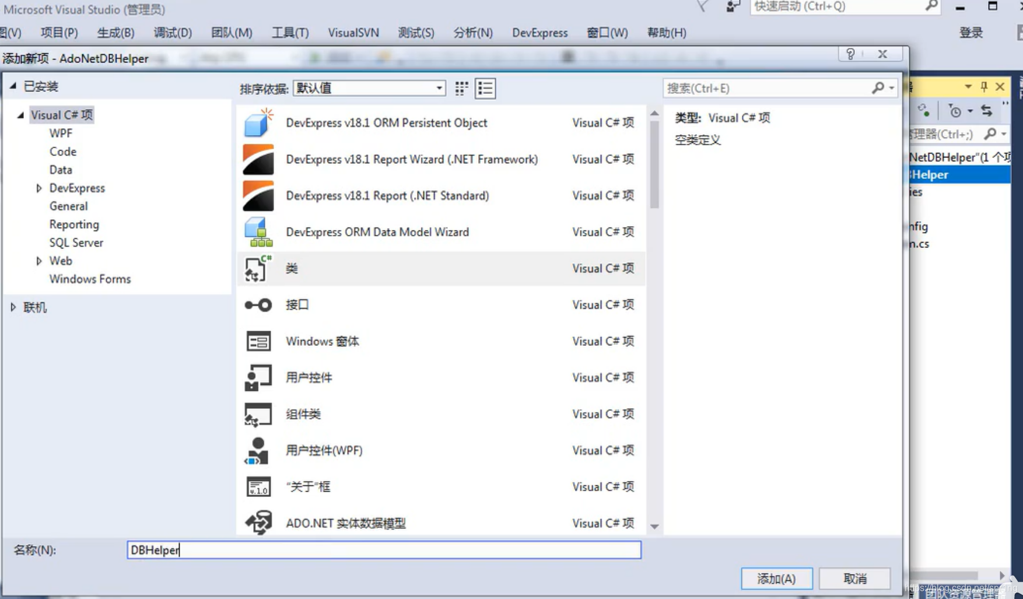Select the interface (接口) template icon
This screenshot has height=599, width=1023.
(258, 305)
